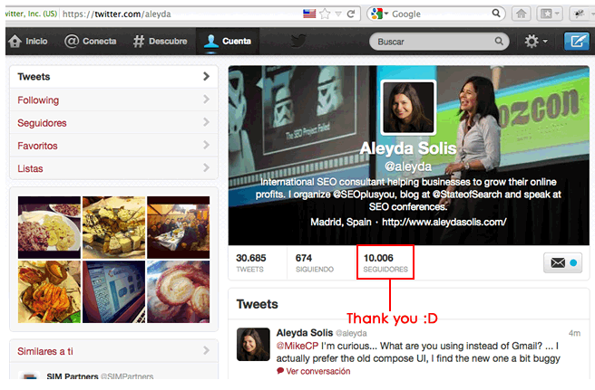This screenshot has height=390, width=595.
Task: Click the browser home button
Action: tap(521, 14)
